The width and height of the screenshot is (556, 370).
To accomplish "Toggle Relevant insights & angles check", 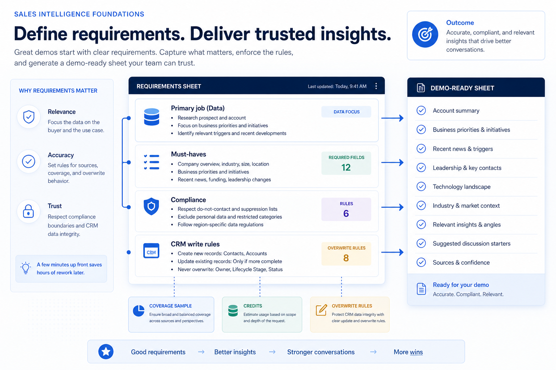I will click(421, 224).
